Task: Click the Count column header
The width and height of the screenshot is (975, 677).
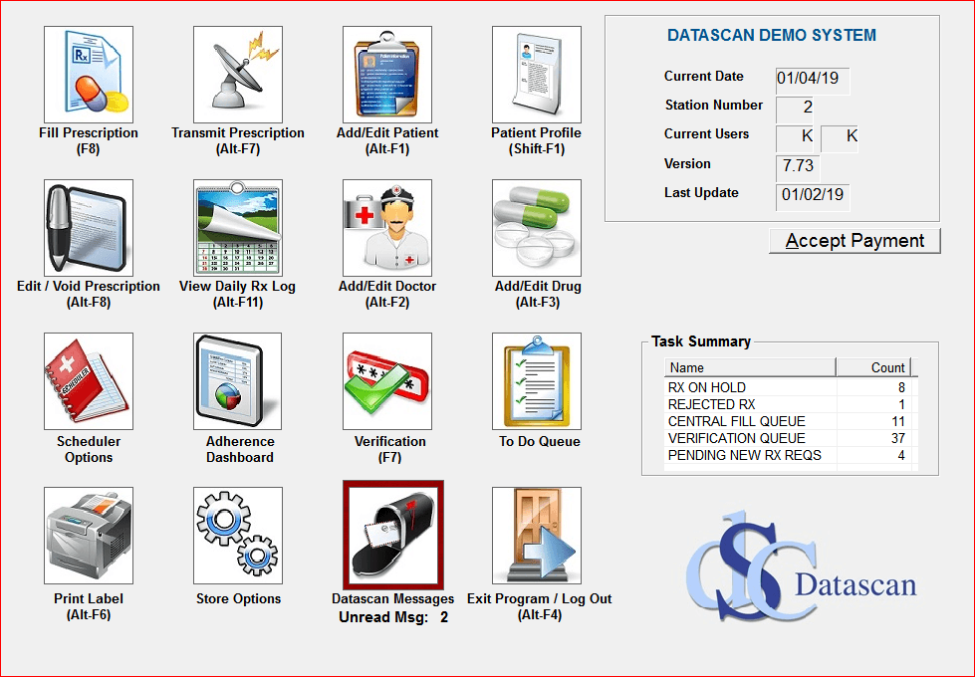Action: [872, 367]
